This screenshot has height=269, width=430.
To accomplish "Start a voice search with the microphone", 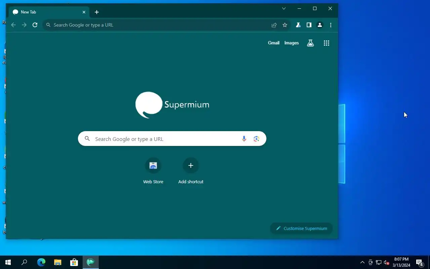I will tap(244, 139).
